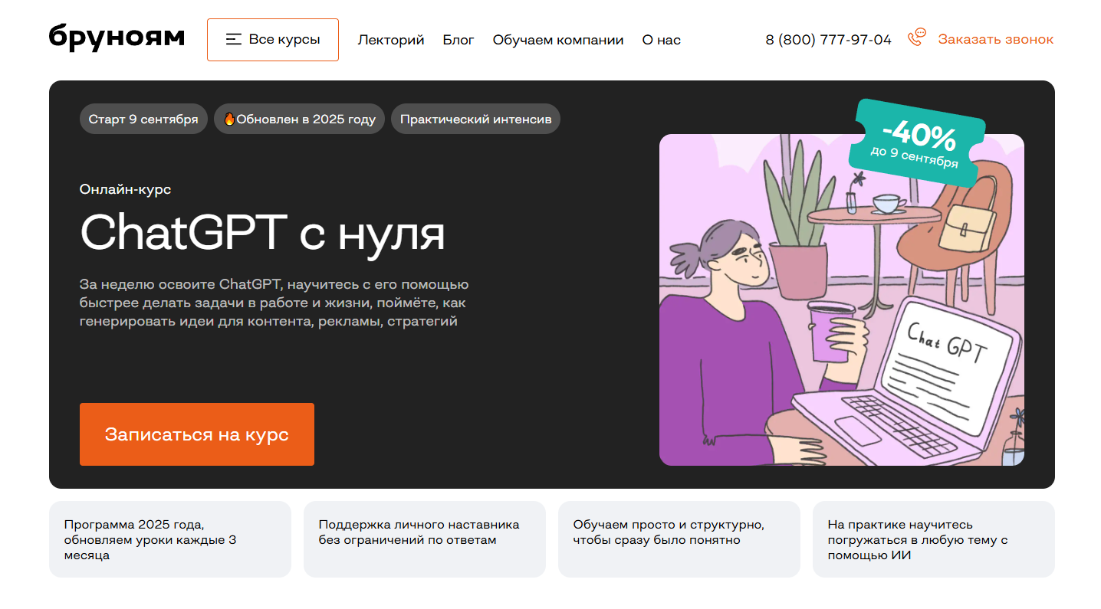Open the Все курсы dropdown button

click(273, 40)
